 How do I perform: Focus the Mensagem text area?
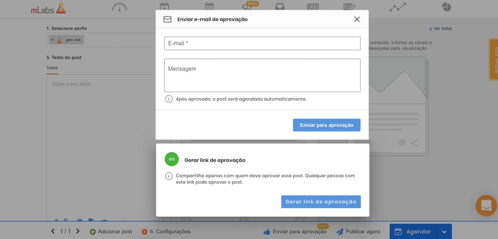pyautogui.click(x=262, y=75)
